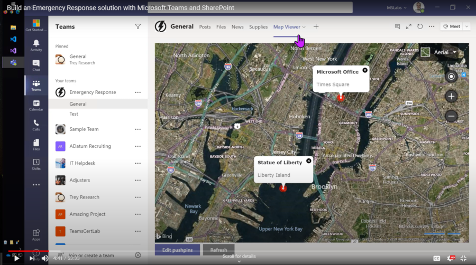Zoom out on the map
Viewport: 476px width, 265px height.
click(x=451, y=116)
